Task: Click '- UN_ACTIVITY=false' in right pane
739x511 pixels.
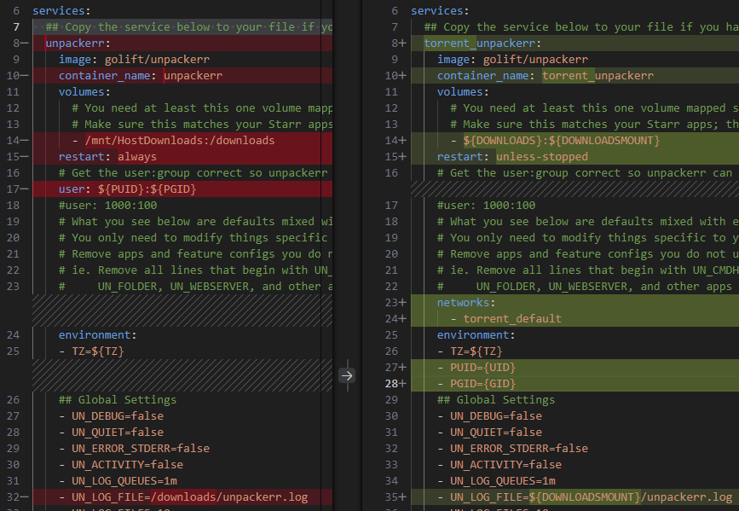Action: (499, 465)
